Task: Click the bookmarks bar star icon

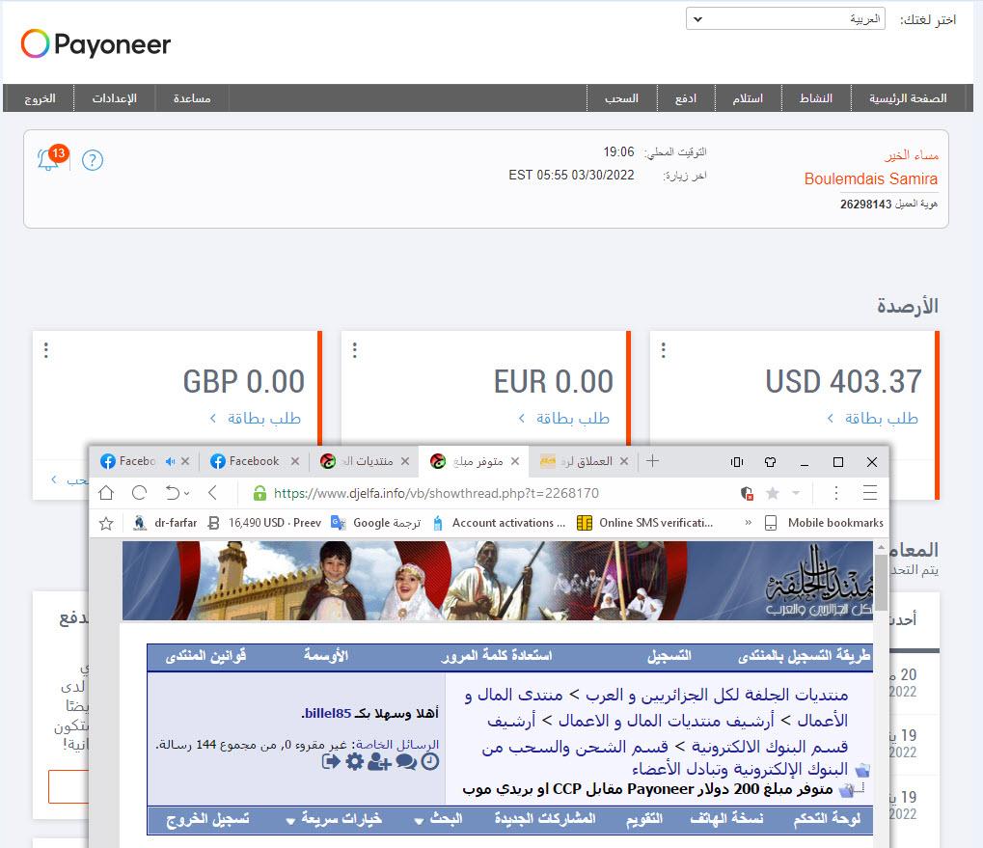Action: (106, 523)
